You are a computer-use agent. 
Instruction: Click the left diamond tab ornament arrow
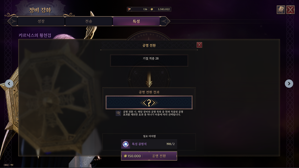tap(12, 21)
